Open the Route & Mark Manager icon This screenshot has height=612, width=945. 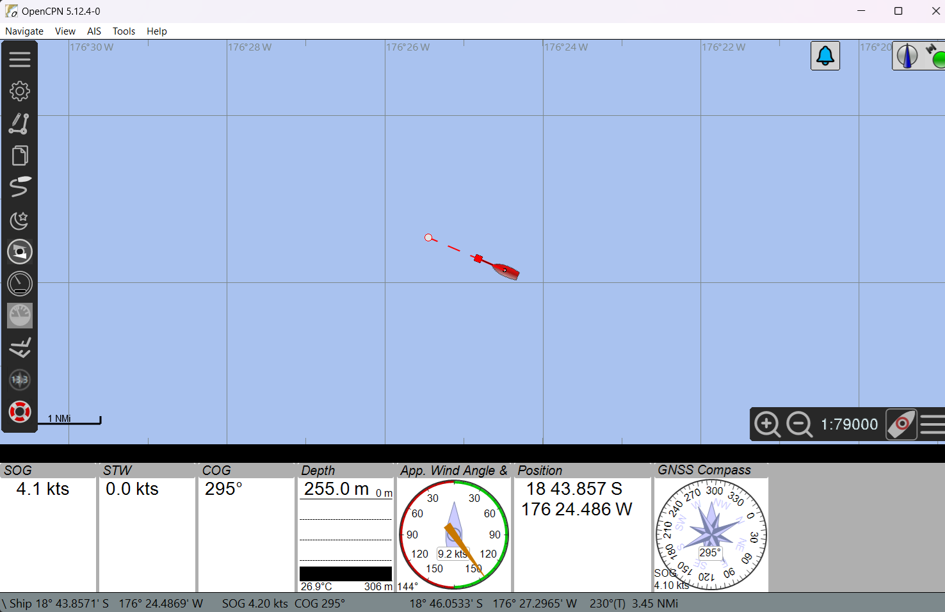pos(20,156)
